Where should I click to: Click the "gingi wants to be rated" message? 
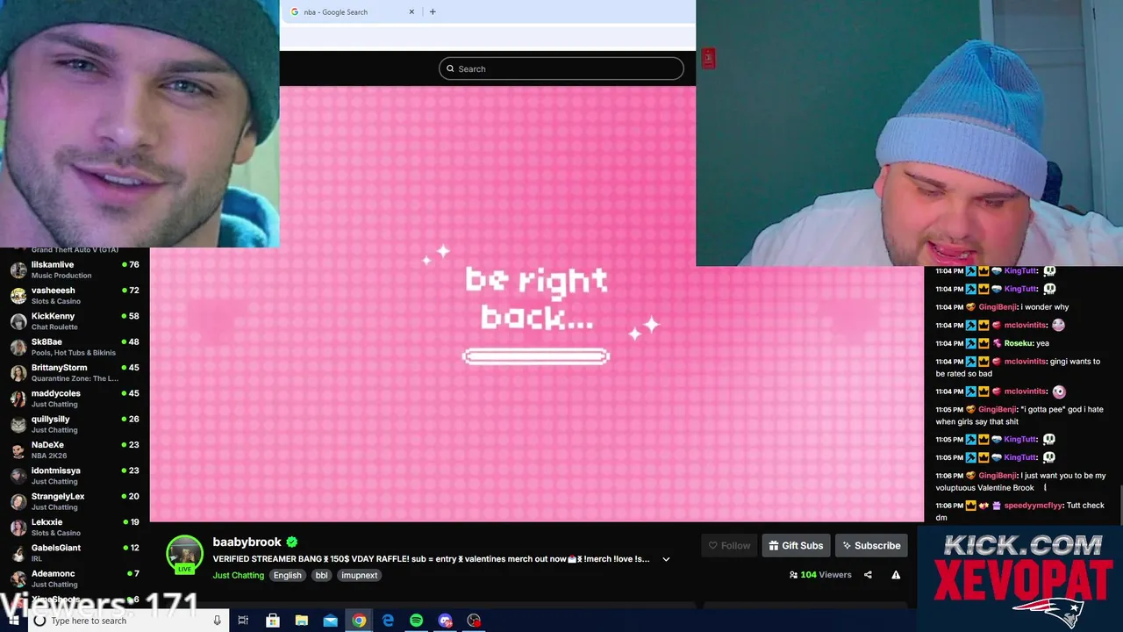point(1018,367)
